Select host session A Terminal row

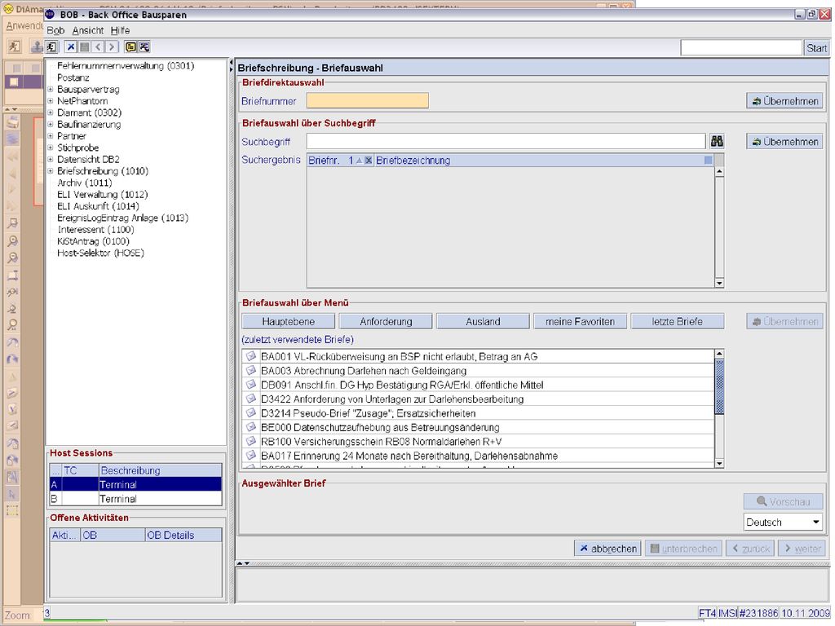point(135,484)
